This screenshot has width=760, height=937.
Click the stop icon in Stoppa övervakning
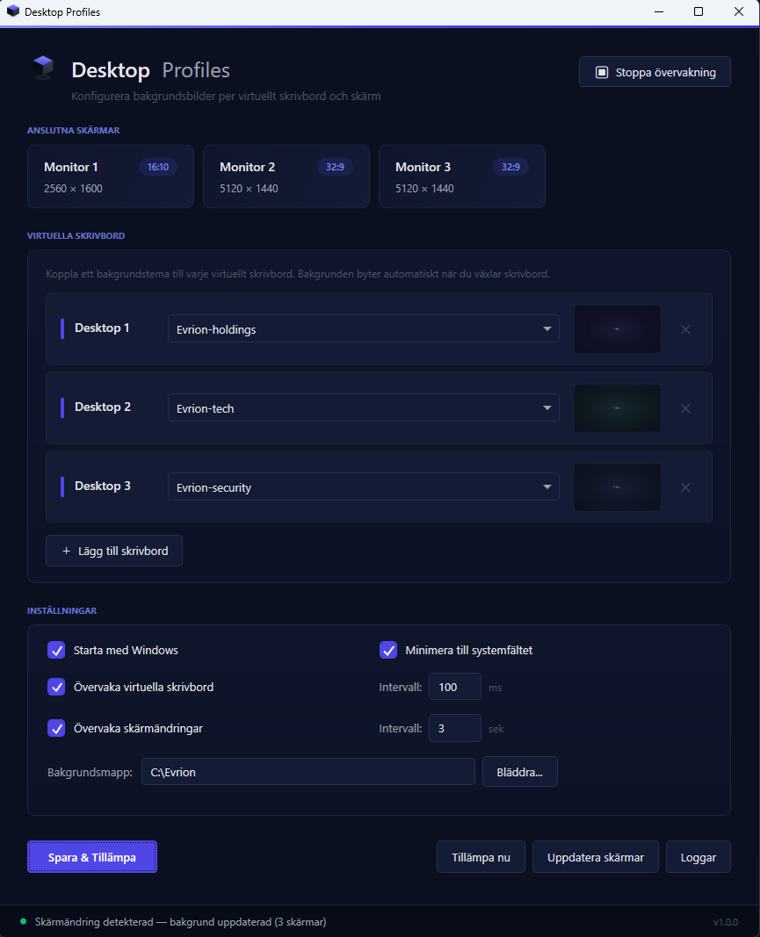[602, 72]
